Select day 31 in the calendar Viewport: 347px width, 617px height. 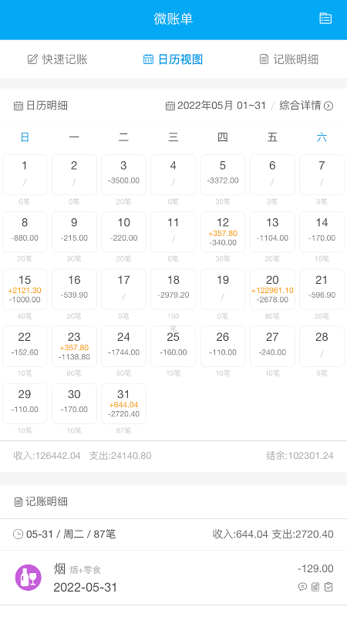tap(123, 403)
